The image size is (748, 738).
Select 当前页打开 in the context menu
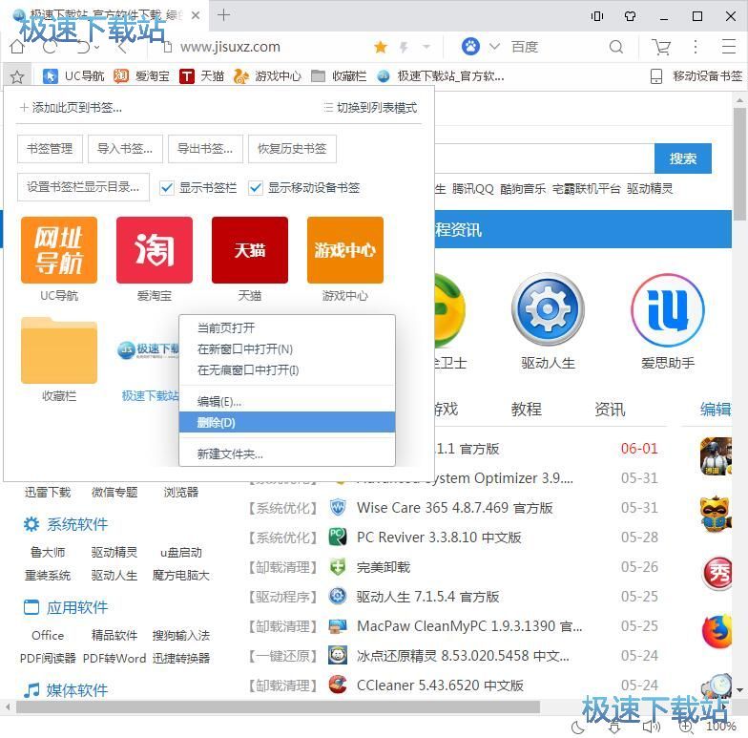286,328
